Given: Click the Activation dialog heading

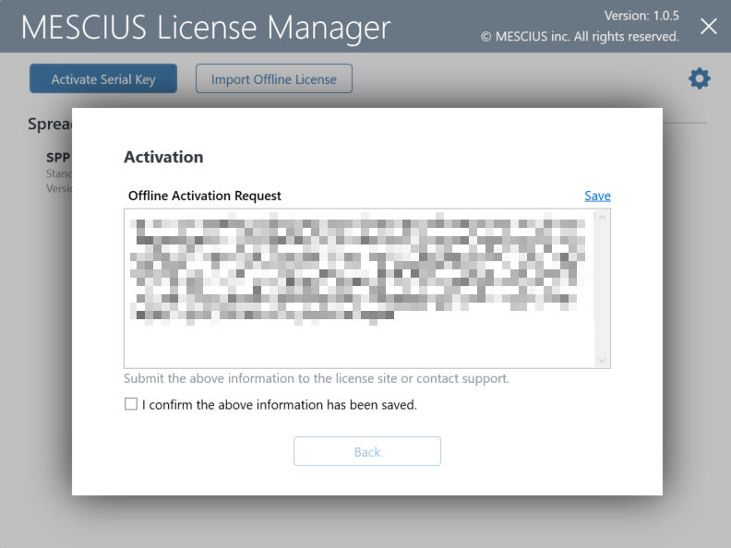Looking at the screenshot, I should [163, 157].
